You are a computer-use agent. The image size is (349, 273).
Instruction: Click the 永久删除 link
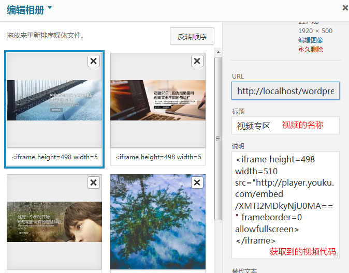(311, 50)
